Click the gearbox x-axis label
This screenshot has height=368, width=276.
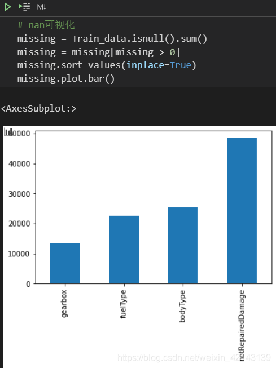tap(64, 304)
